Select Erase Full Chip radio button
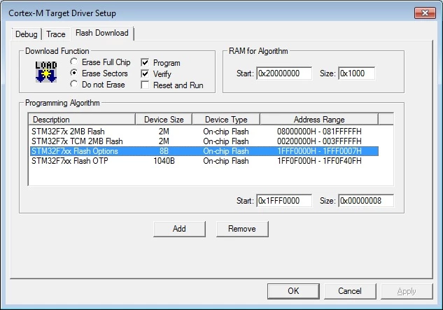The width and height of the screenshot is (443, 310). 73,62
